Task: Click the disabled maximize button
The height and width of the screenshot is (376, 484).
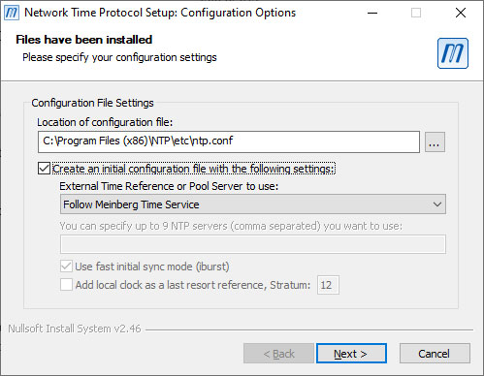Action: coord(416,13)
